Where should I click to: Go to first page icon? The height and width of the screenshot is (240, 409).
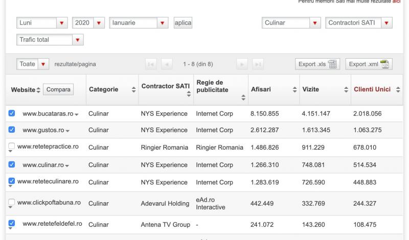(x=151, y=64)
